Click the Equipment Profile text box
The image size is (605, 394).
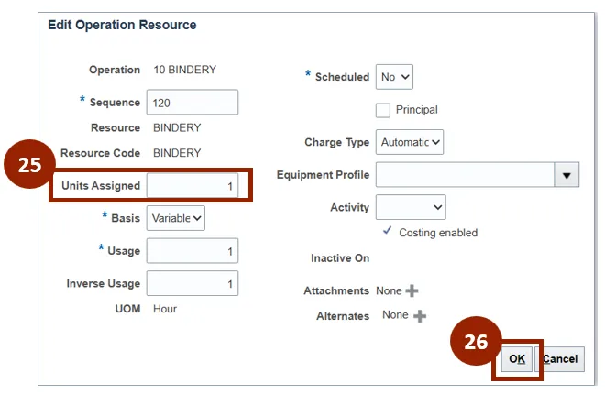(x=464, y=175)
